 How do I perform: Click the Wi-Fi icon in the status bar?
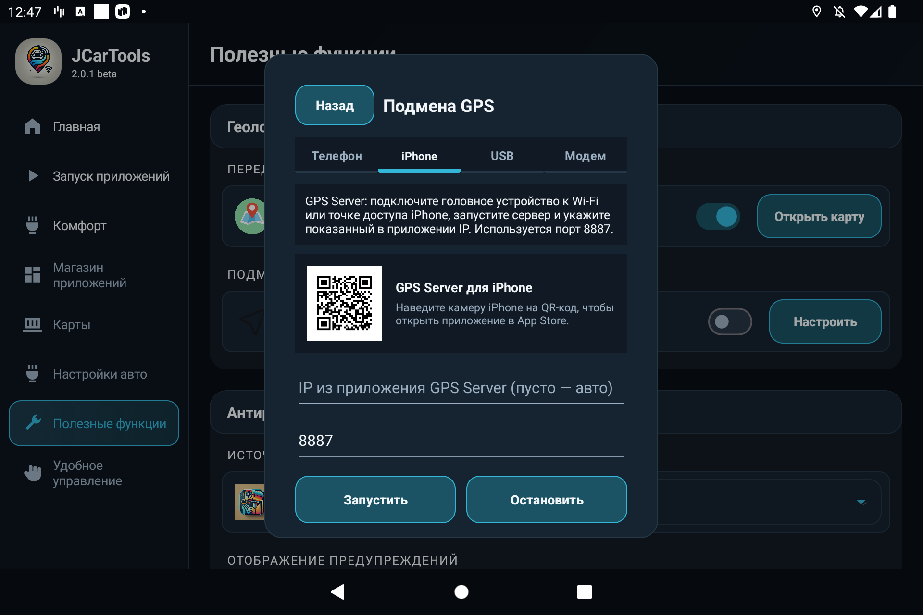(x=861, y=12)
